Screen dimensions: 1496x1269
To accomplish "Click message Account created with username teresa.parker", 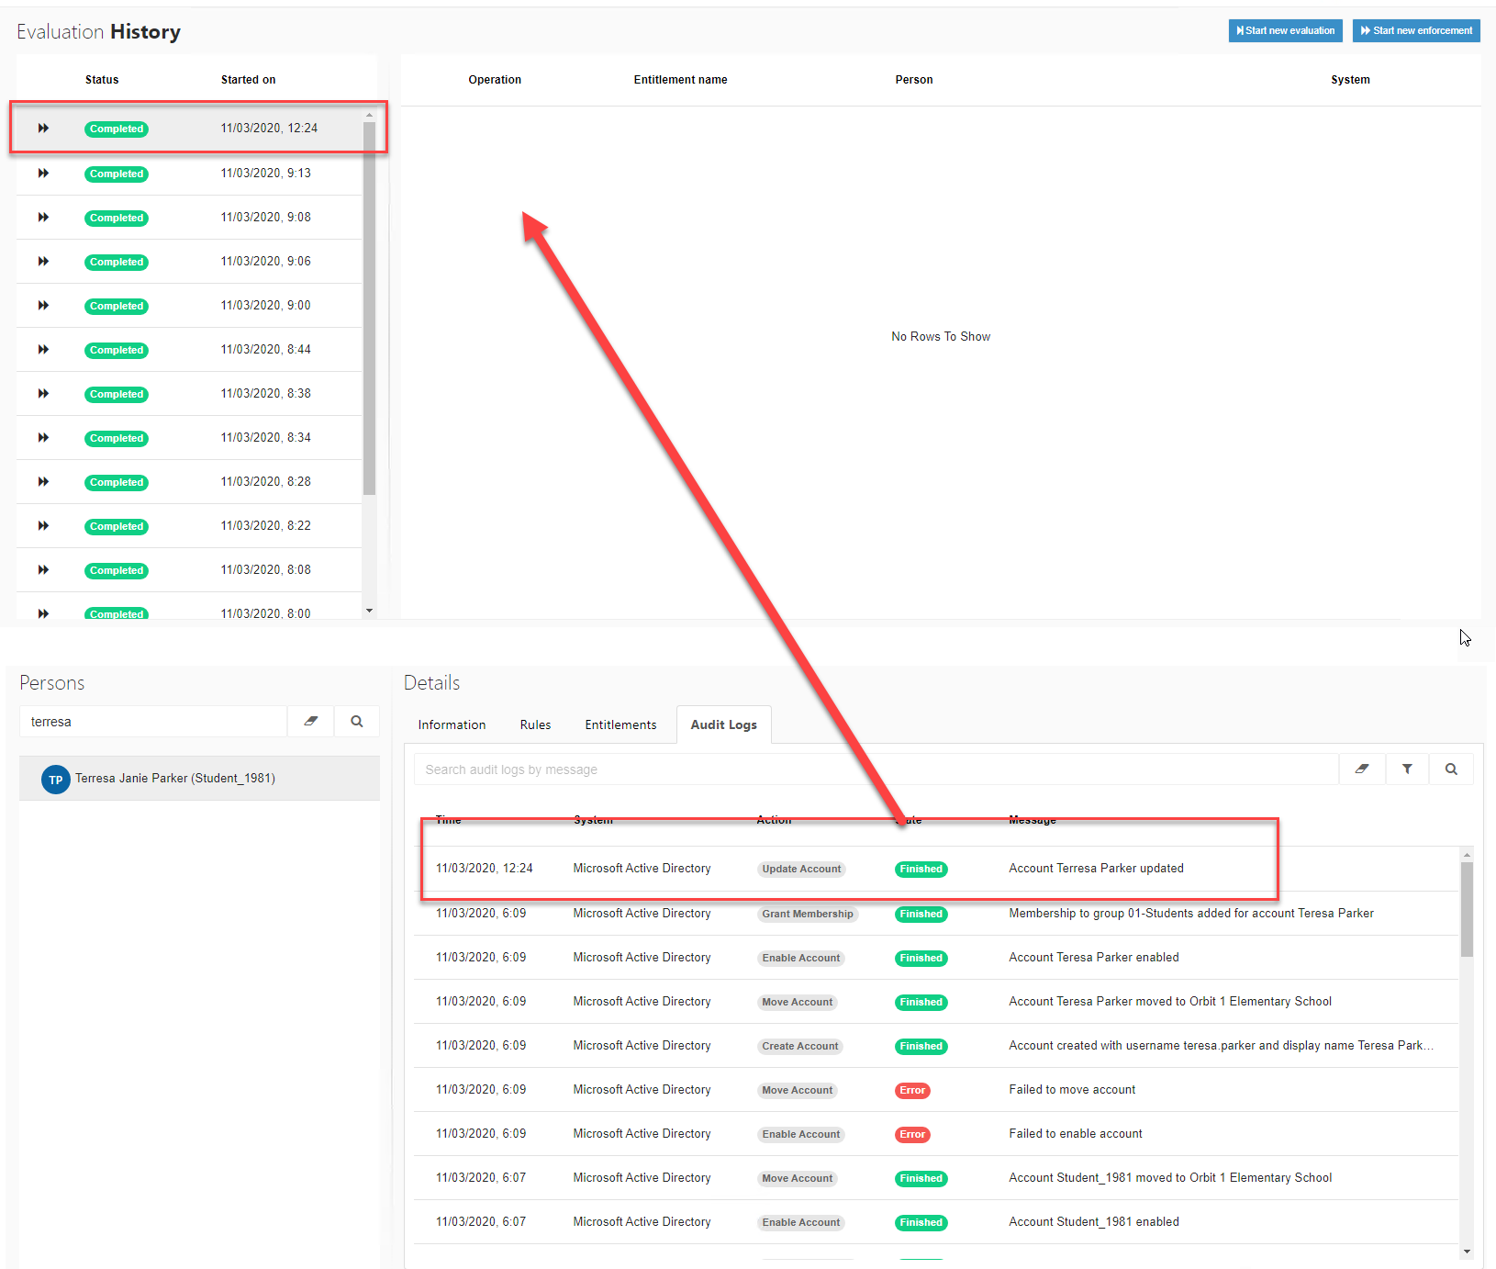I will 1221,1046.
